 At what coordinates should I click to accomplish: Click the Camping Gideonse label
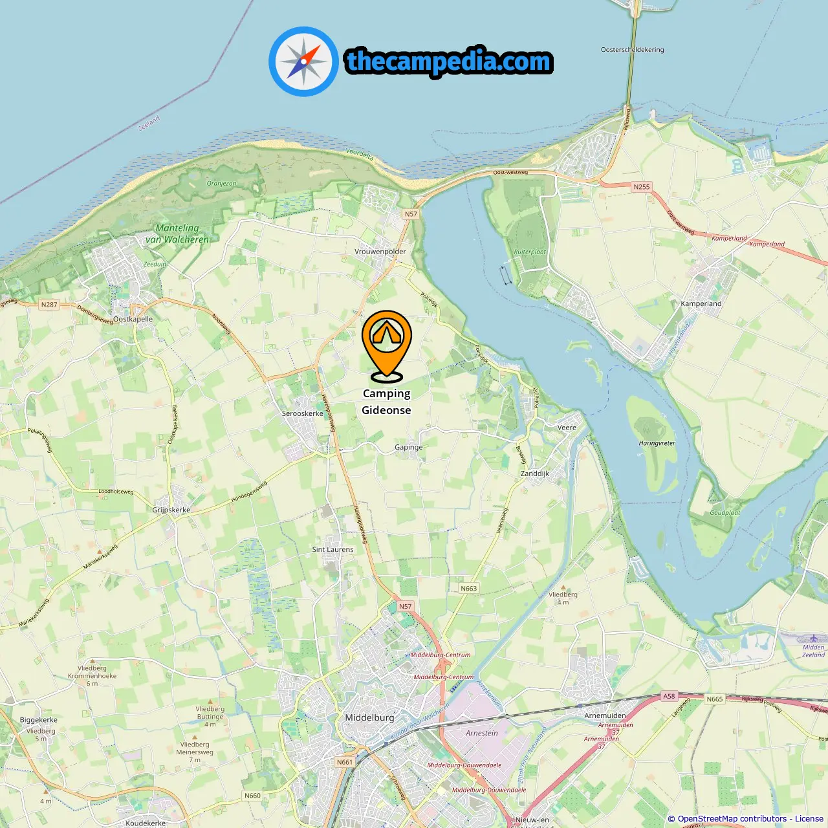point(386,402)
